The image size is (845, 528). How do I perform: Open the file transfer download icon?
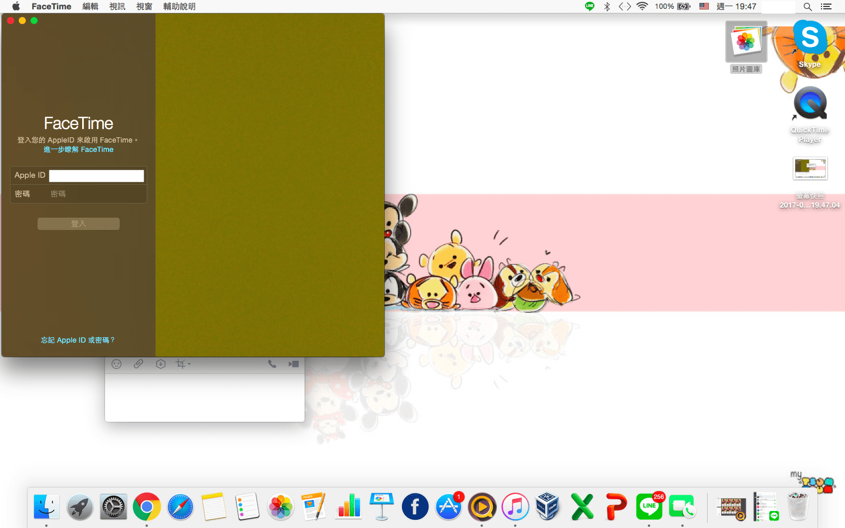(160, 364)
